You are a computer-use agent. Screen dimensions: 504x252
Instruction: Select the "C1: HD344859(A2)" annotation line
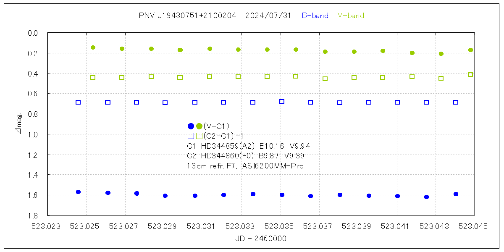click(x=221, y=146)
